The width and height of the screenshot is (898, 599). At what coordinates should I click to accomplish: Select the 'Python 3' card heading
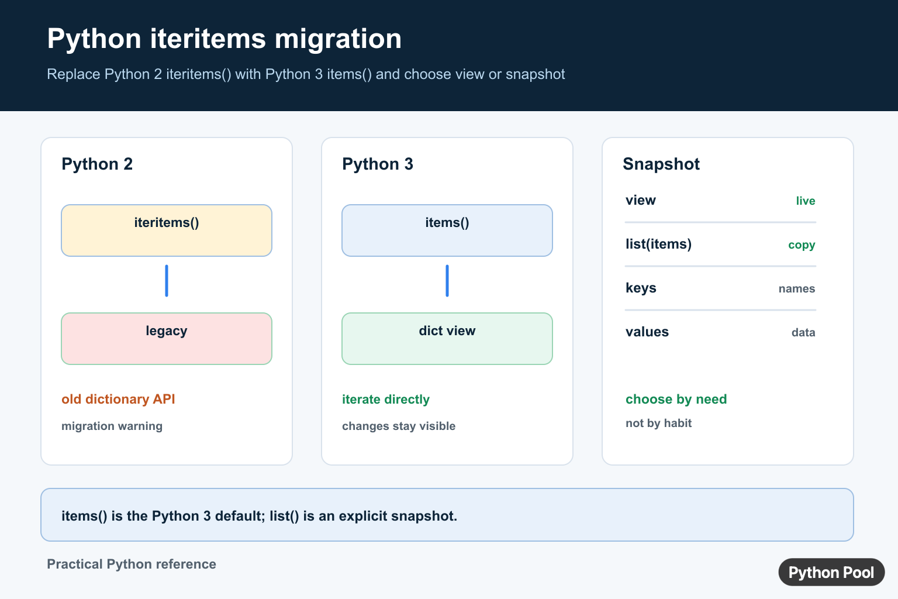378,164
